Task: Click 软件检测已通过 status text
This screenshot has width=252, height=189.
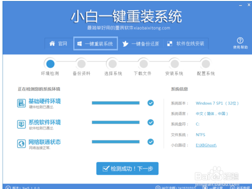Action: (42, 128)
